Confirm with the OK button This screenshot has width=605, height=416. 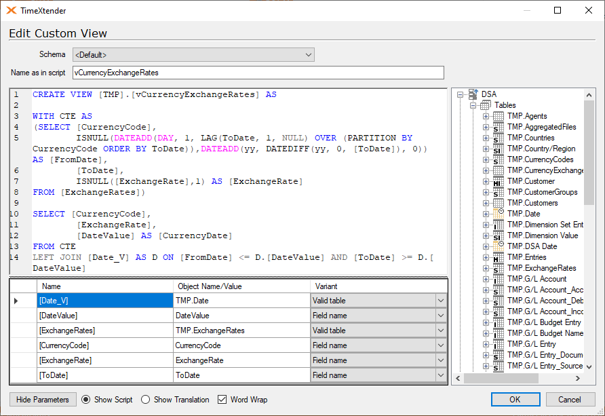pos(515,400)
